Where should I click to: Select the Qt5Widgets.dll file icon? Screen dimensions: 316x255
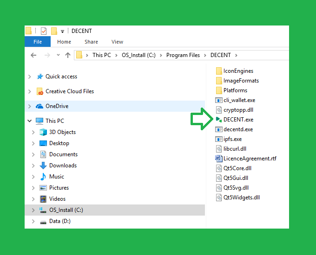[x=219, y=198]
